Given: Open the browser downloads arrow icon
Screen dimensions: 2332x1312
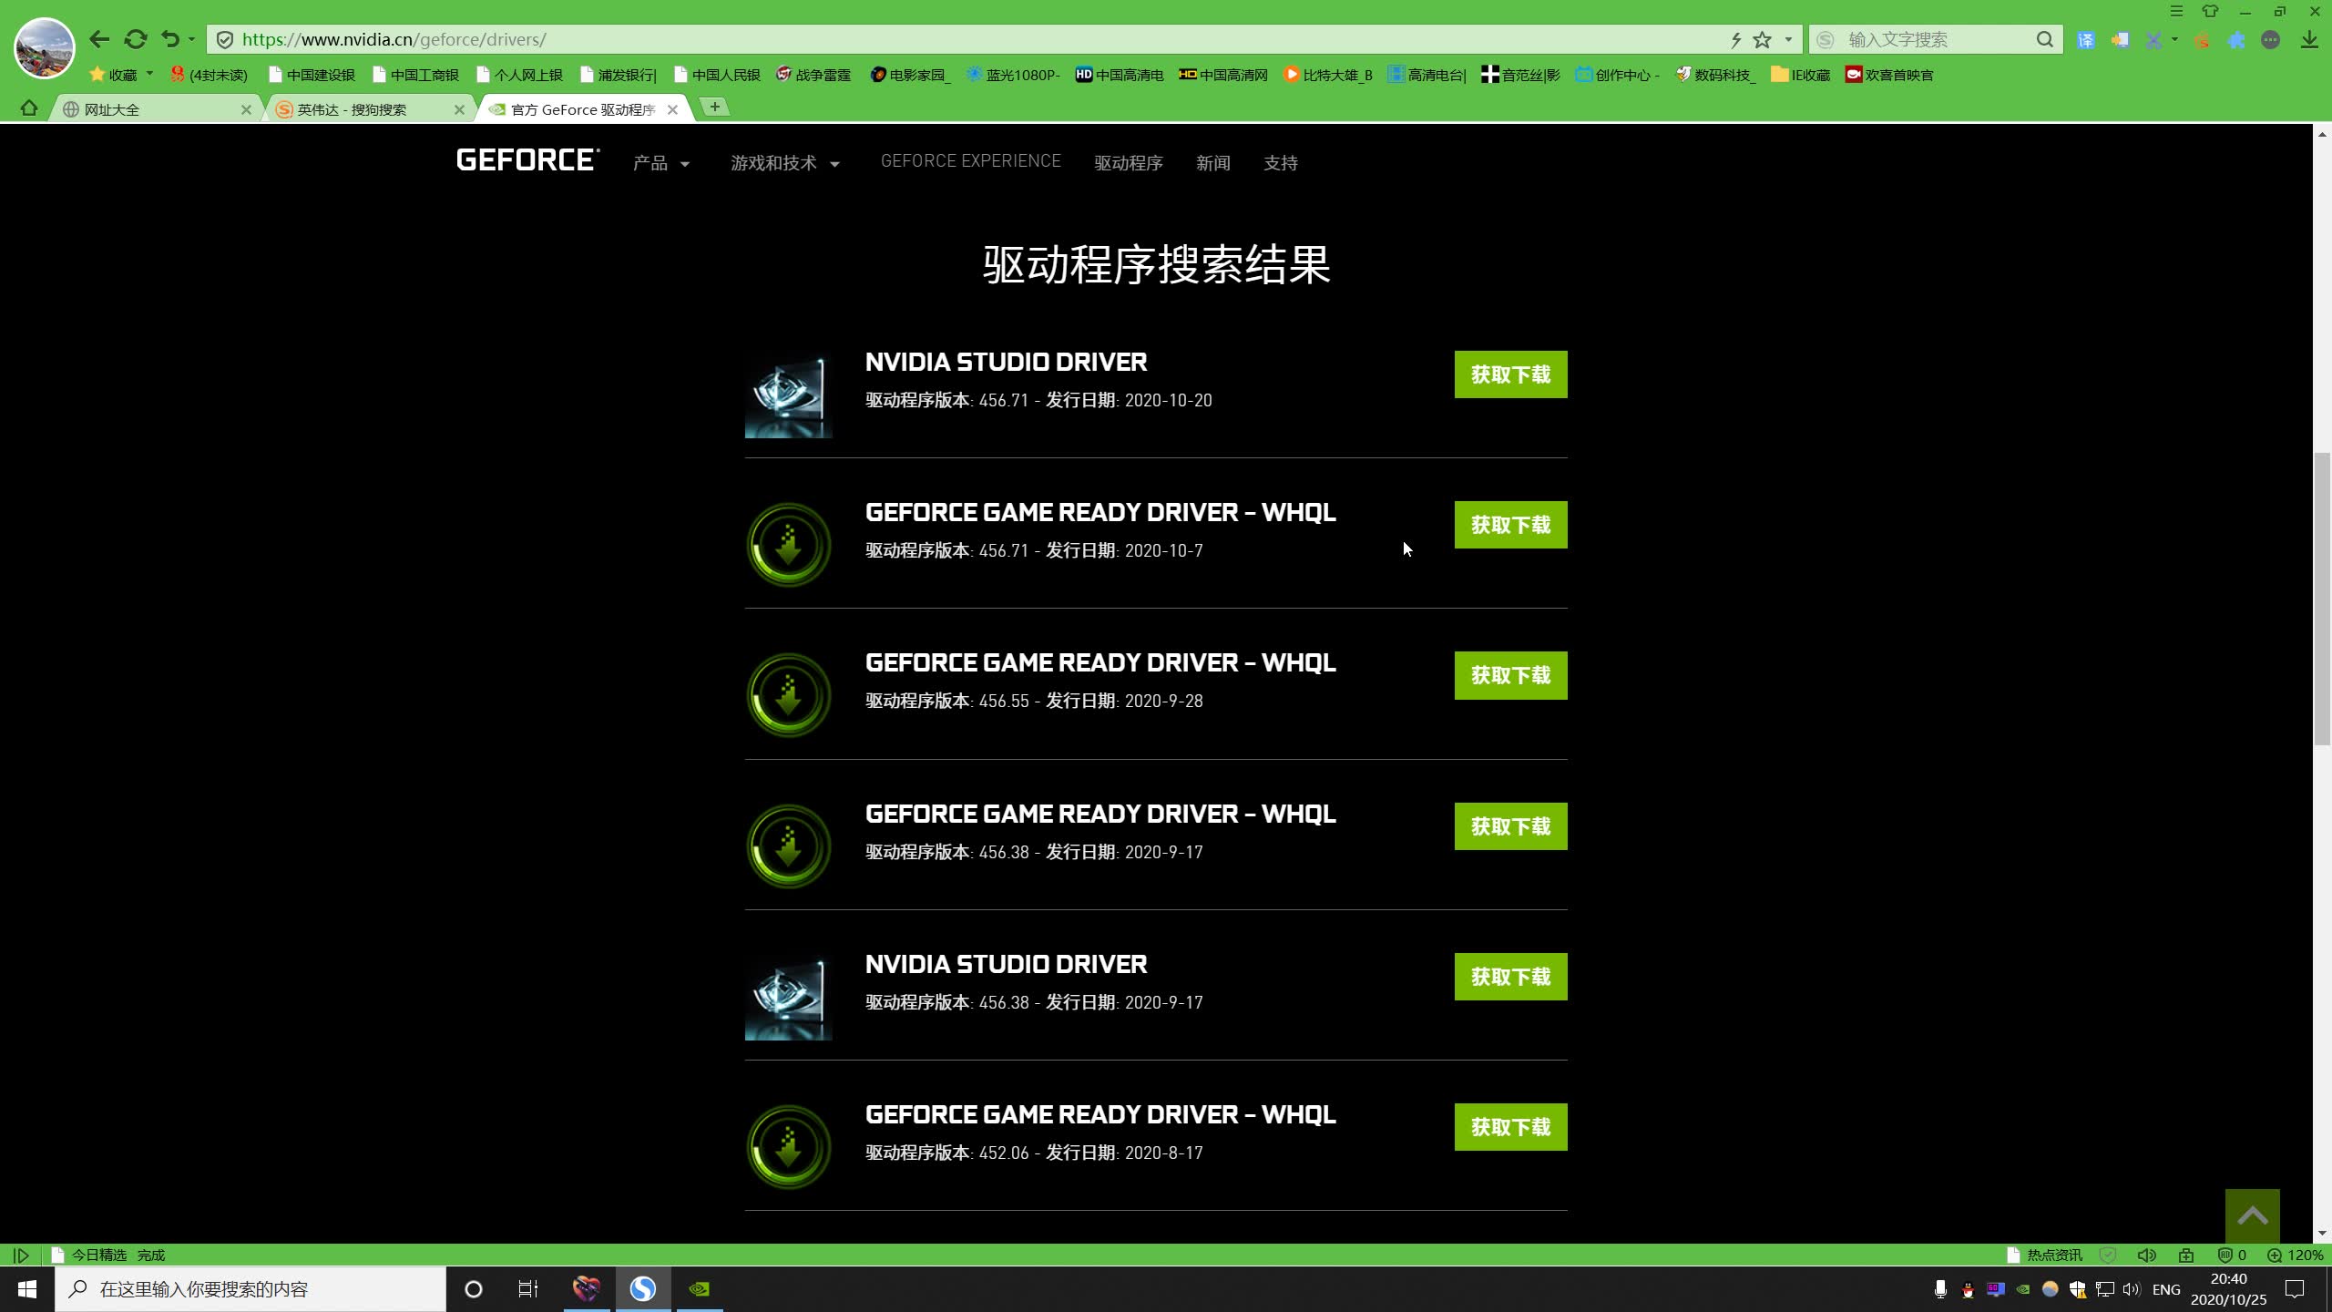Looking at the screenshot, I should [2309, 39].
